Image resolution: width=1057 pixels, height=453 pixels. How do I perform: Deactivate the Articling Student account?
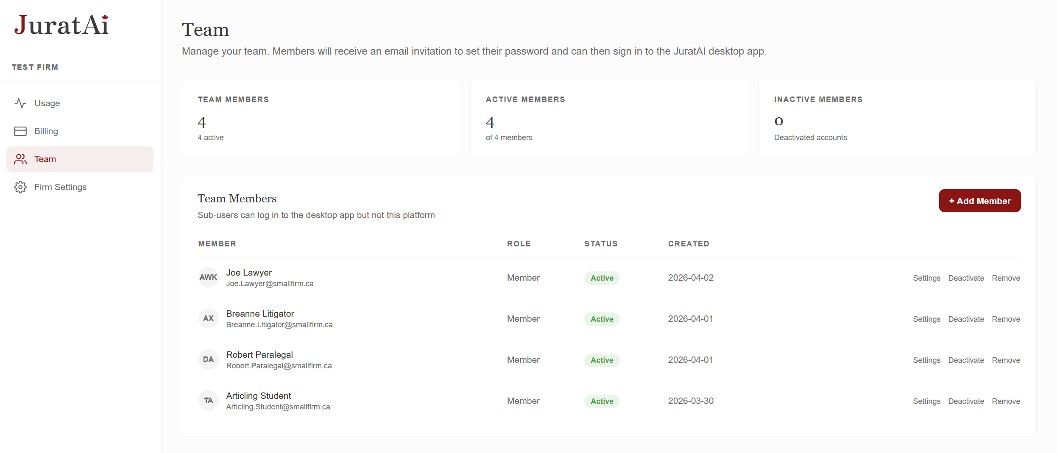click(x=966, y=401)
